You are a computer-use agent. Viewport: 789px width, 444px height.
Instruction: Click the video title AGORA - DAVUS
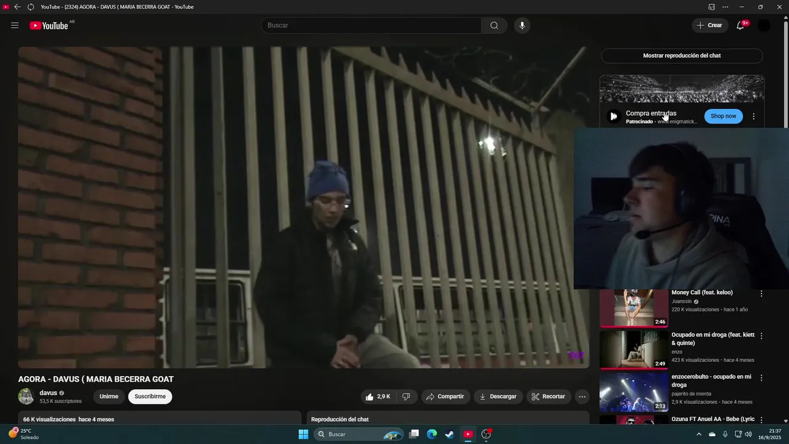96,379
